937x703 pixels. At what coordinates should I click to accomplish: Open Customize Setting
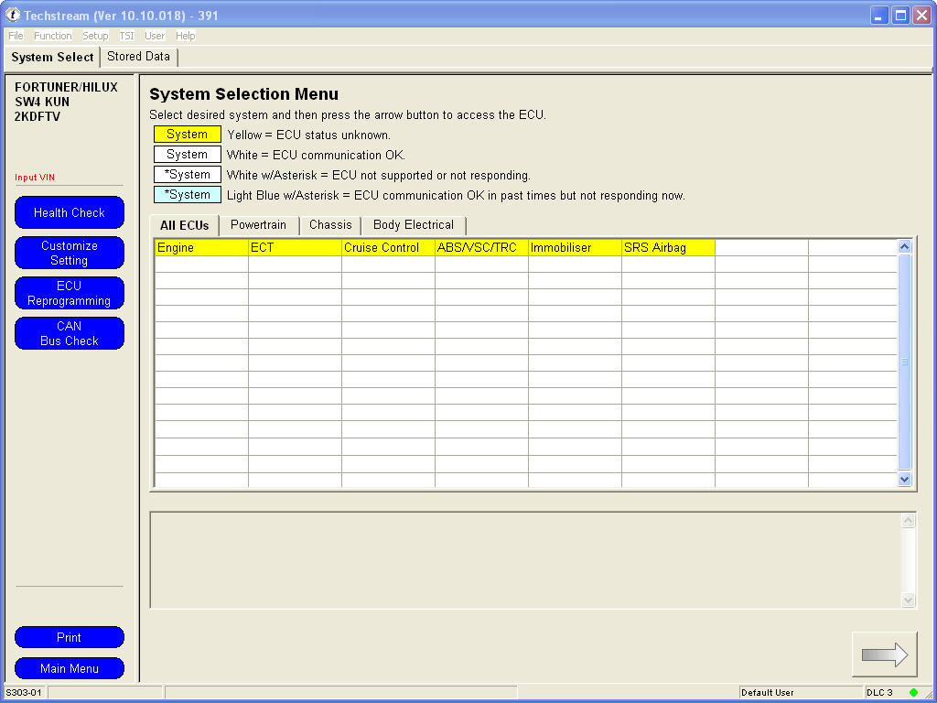click(70, 253)
